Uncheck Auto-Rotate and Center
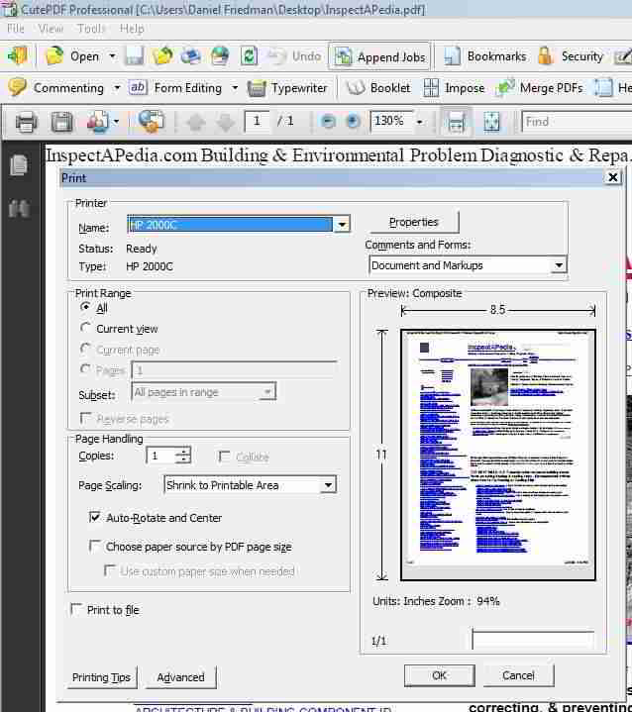 (x=94, y=517)
